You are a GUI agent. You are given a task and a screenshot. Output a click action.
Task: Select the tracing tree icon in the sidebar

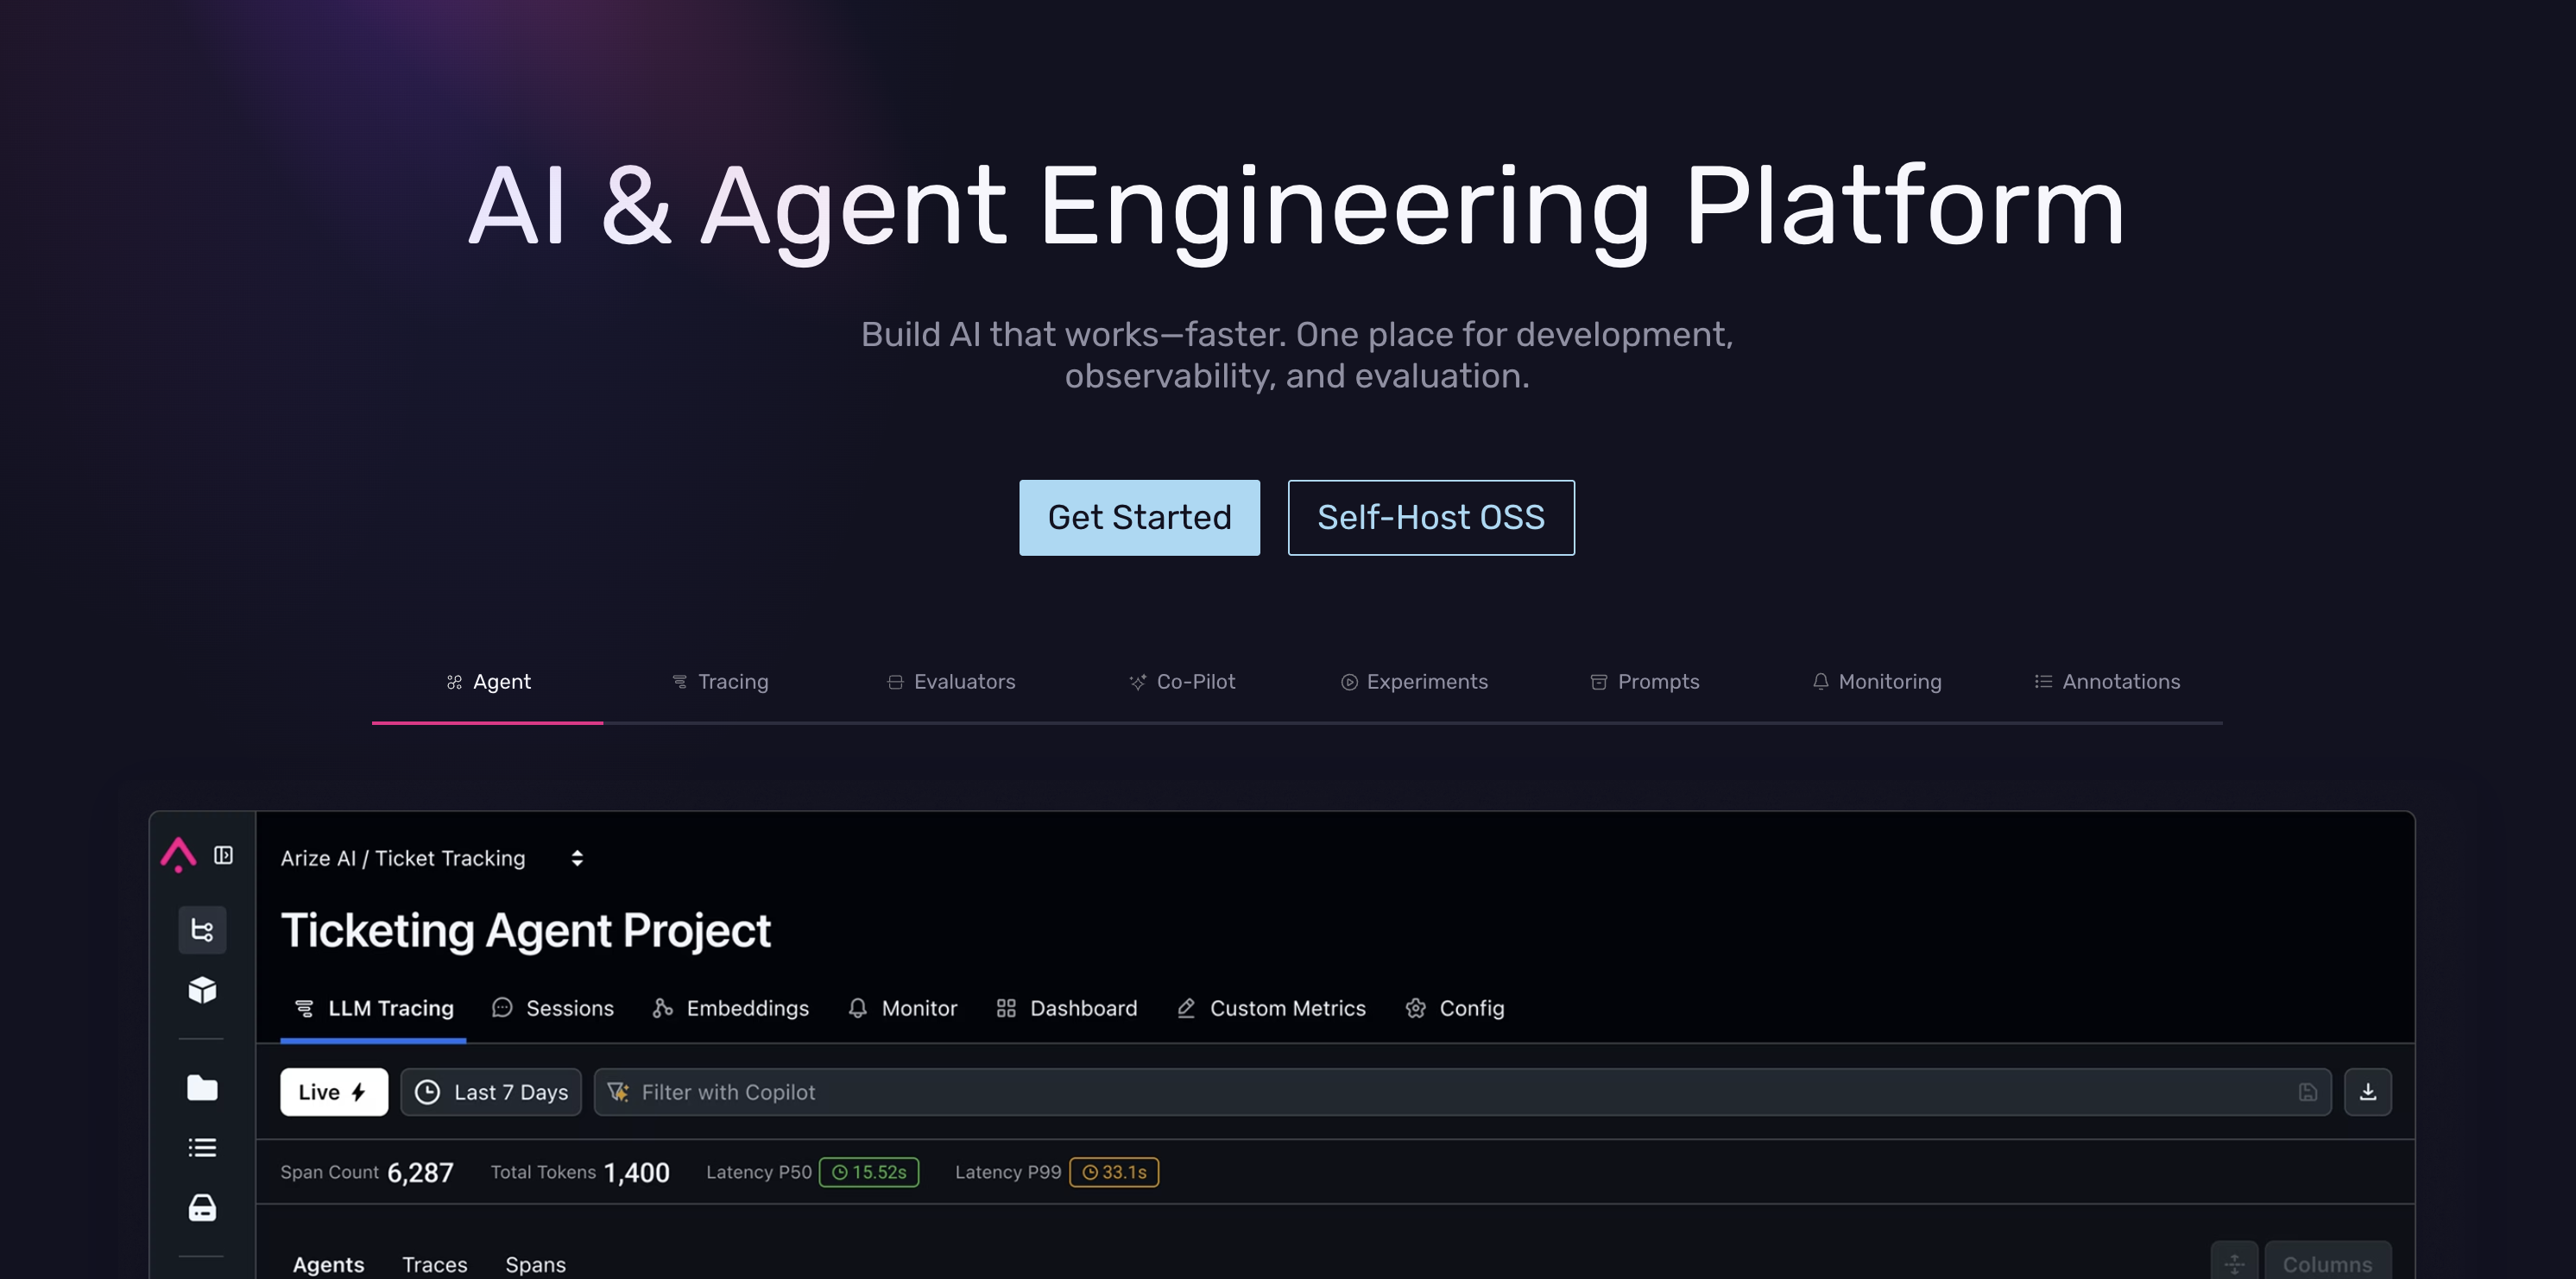(202, 930)
